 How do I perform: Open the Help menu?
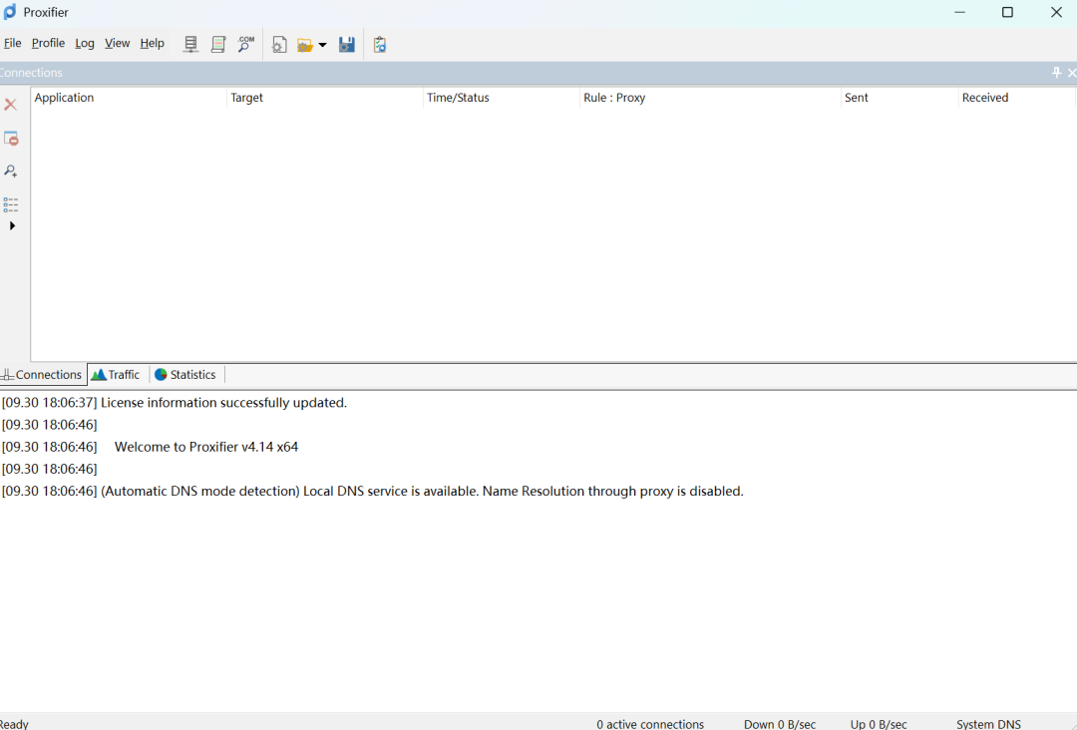click(152, 43)
